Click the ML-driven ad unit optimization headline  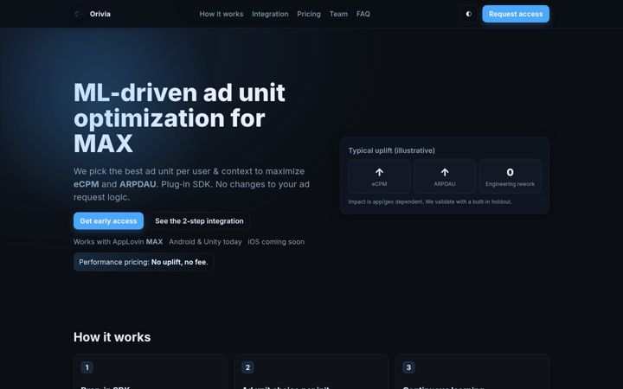pyautogui.click(x=179, y=118)
